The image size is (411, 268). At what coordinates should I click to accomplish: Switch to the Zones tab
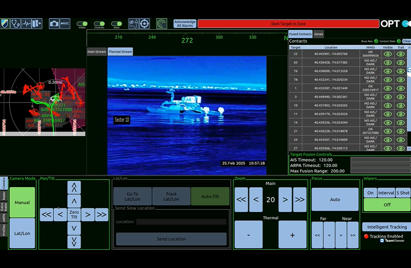point(318,34)
